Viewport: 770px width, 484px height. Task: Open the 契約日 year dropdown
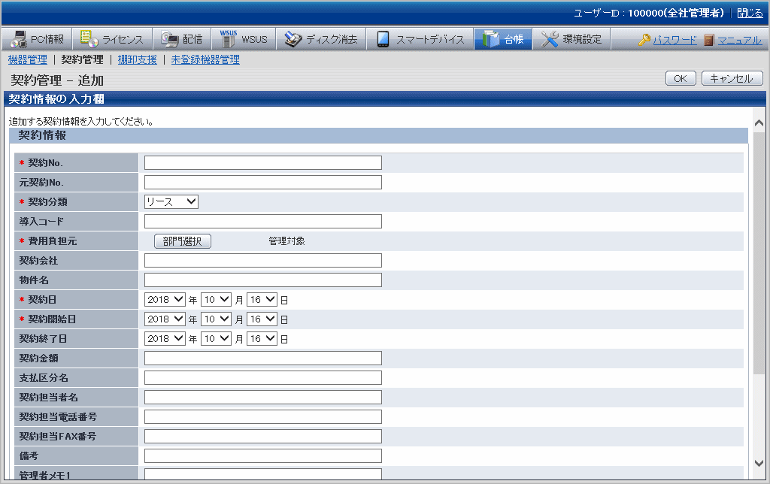point(165,299)
